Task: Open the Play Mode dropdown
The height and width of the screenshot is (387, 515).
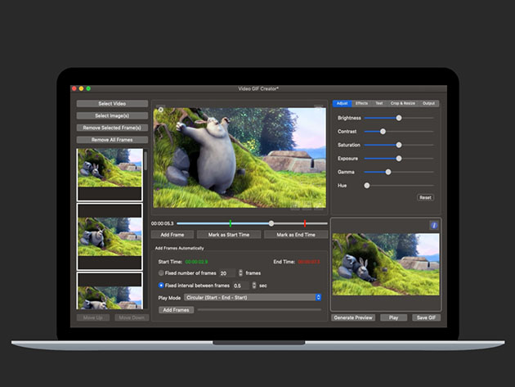Action: [253, 298]
